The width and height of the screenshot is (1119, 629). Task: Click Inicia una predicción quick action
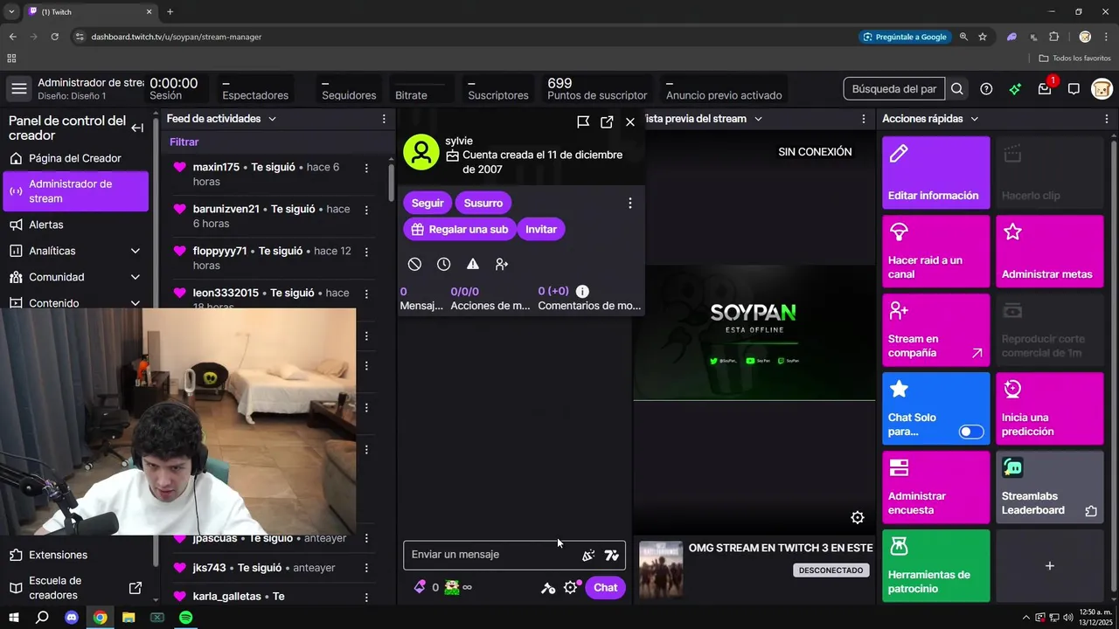tap(1049, 408)
